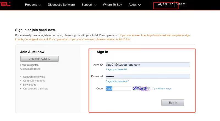The image size is (220, 121).
Task: Click the Autel ID email input field
Action: pos(147,65)
